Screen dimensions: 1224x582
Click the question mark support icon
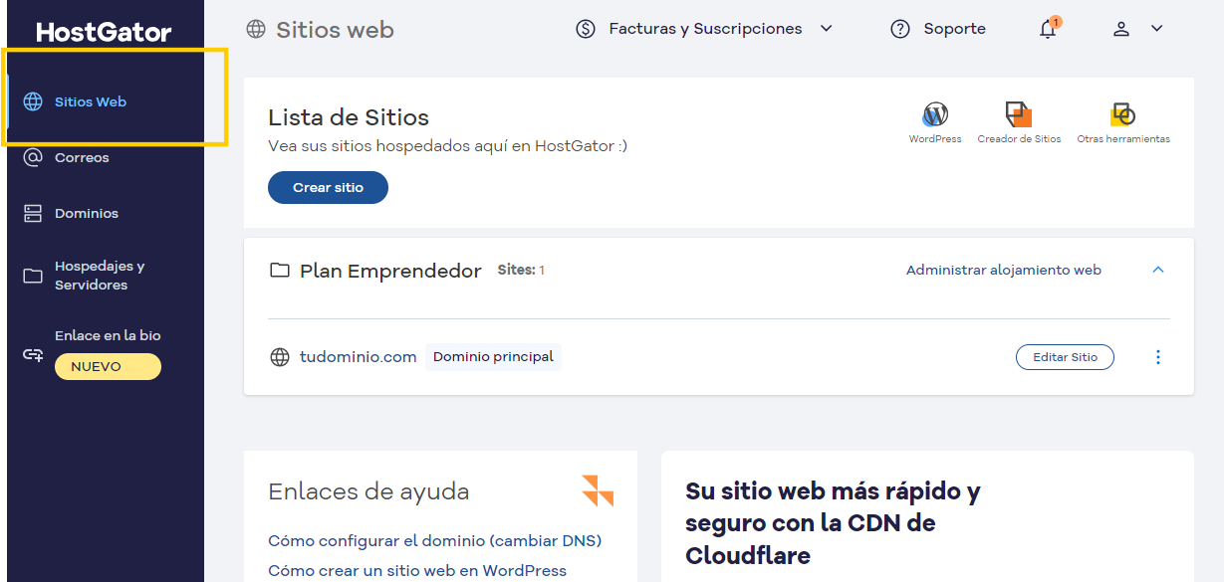[900, 29]
